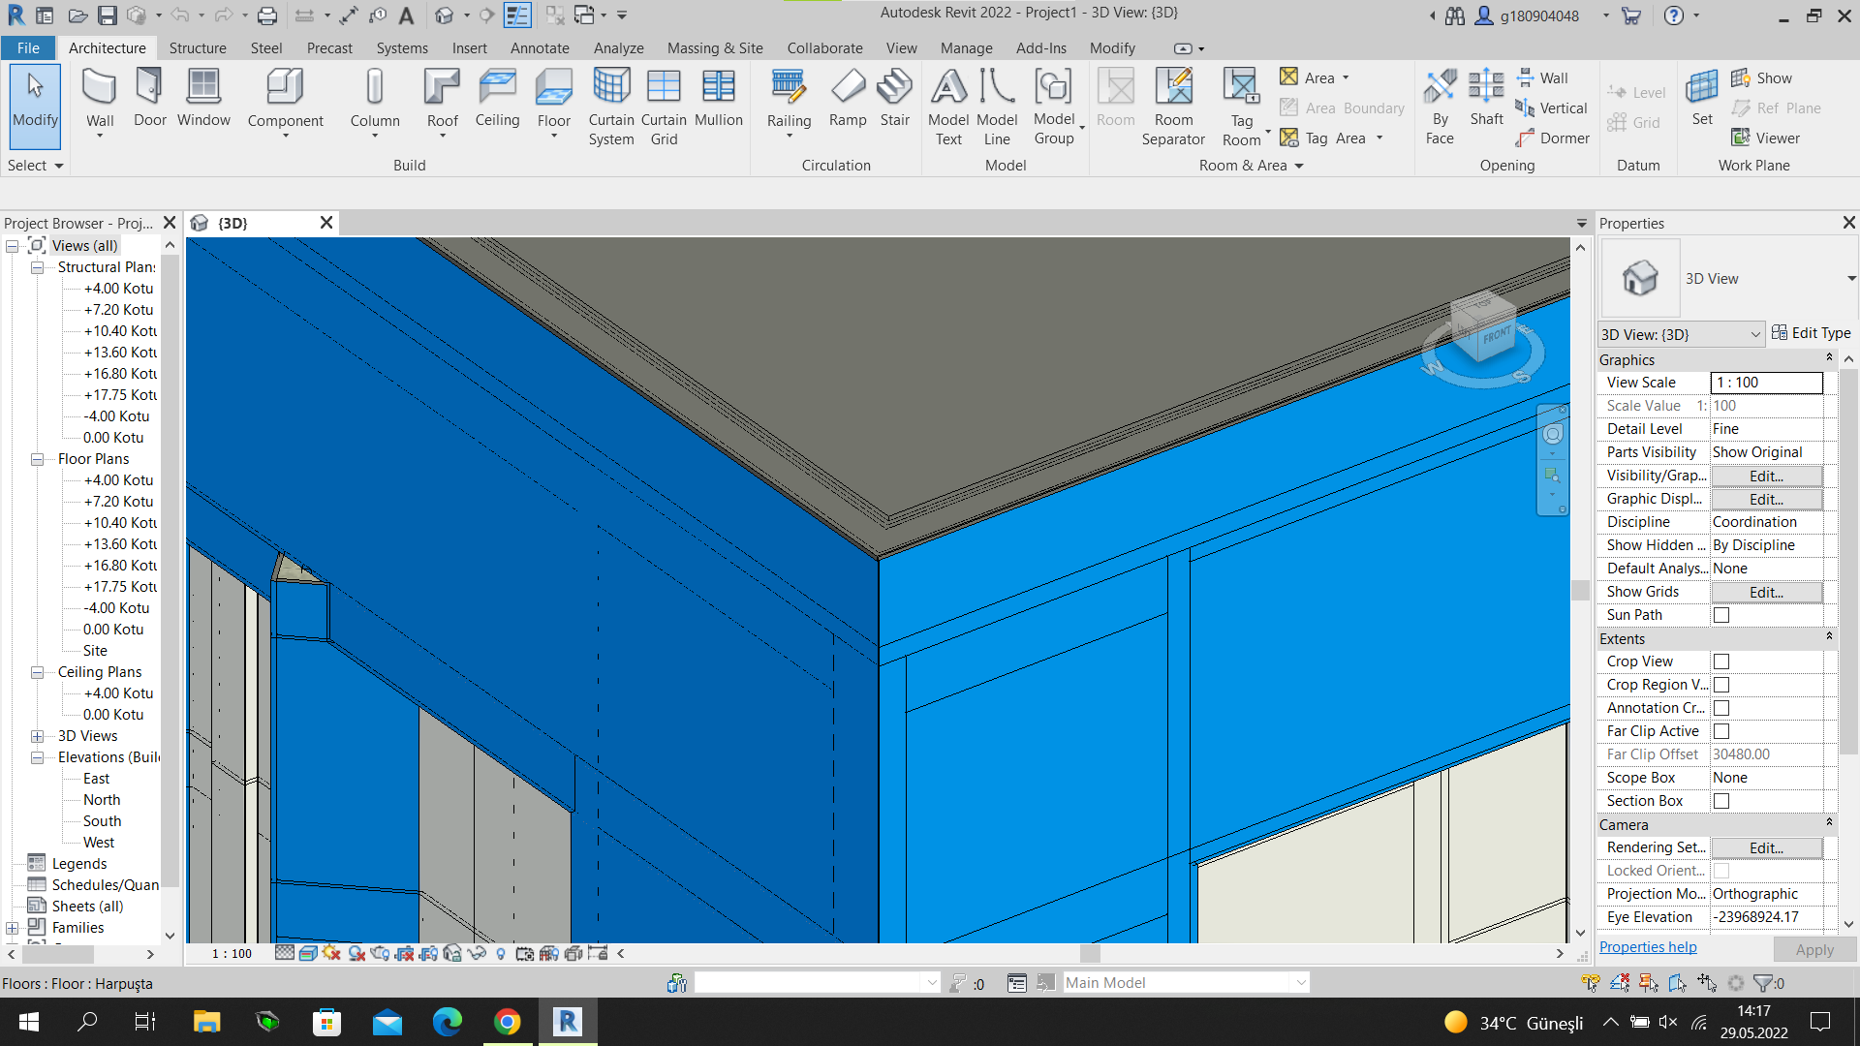Open the Structure ribbon tab
The image size is (1860, 1046).
pos(198,48)
